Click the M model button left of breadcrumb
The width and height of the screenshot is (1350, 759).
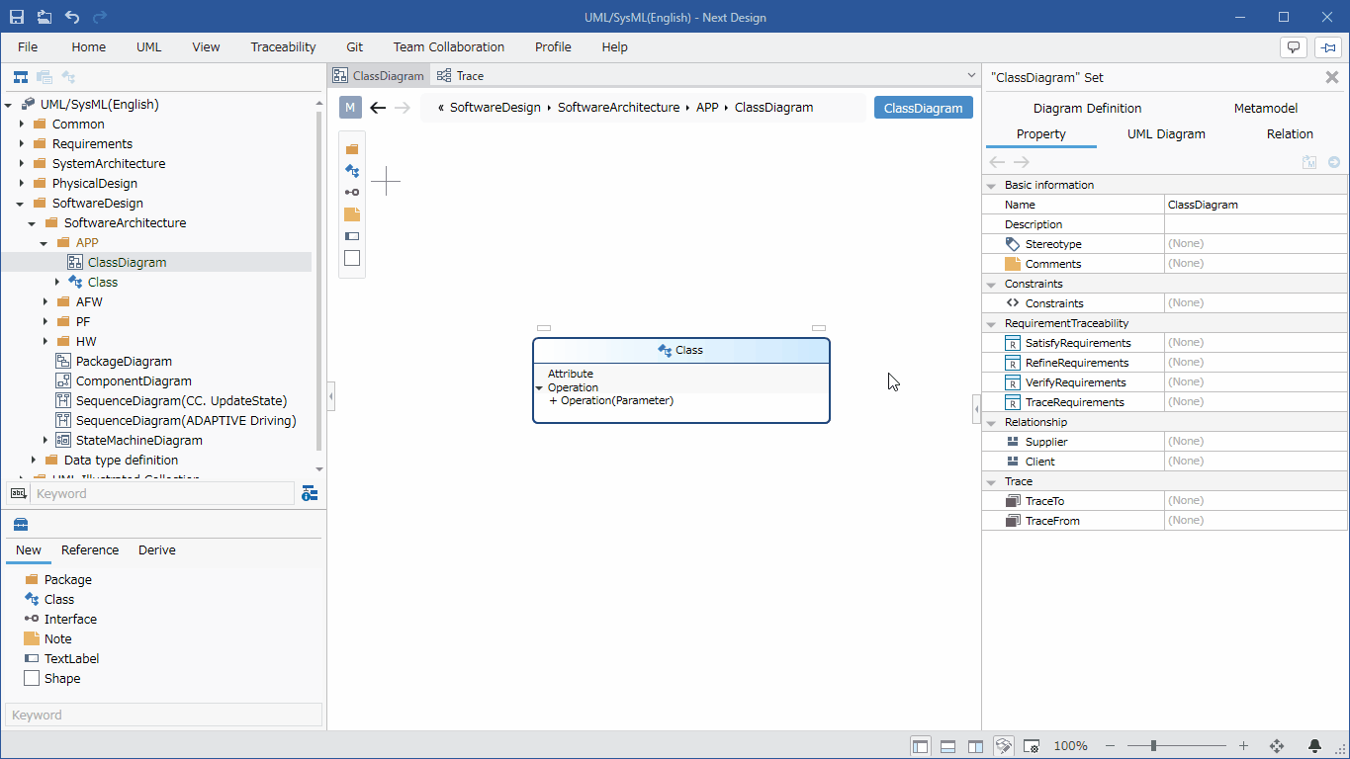click(350, 108)
